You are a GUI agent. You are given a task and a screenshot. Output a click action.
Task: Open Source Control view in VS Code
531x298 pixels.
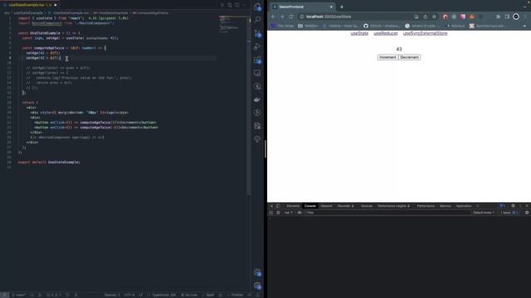click(x=257, y=33)
